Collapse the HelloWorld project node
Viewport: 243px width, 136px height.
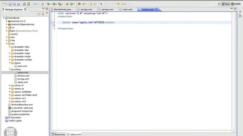4,18
